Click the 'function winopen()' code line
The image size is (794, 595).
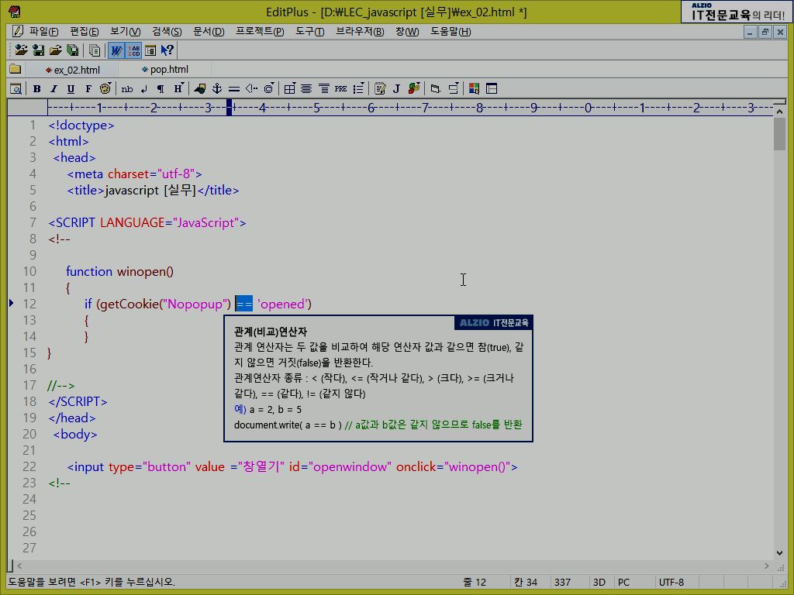click(x=119, y=272)
